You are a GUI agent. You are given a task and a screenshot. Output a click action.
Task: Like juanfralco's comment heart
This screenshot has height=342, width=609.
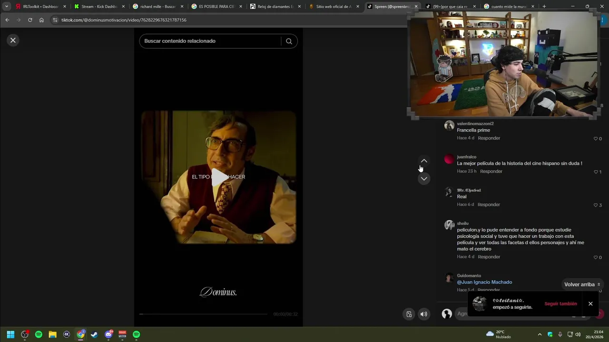pos(595,172)
